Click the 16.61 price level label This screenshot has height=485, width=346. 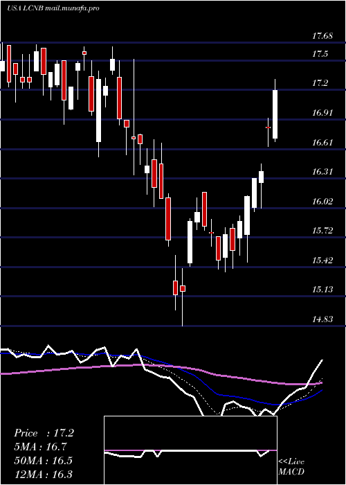[x=322, y=143]
